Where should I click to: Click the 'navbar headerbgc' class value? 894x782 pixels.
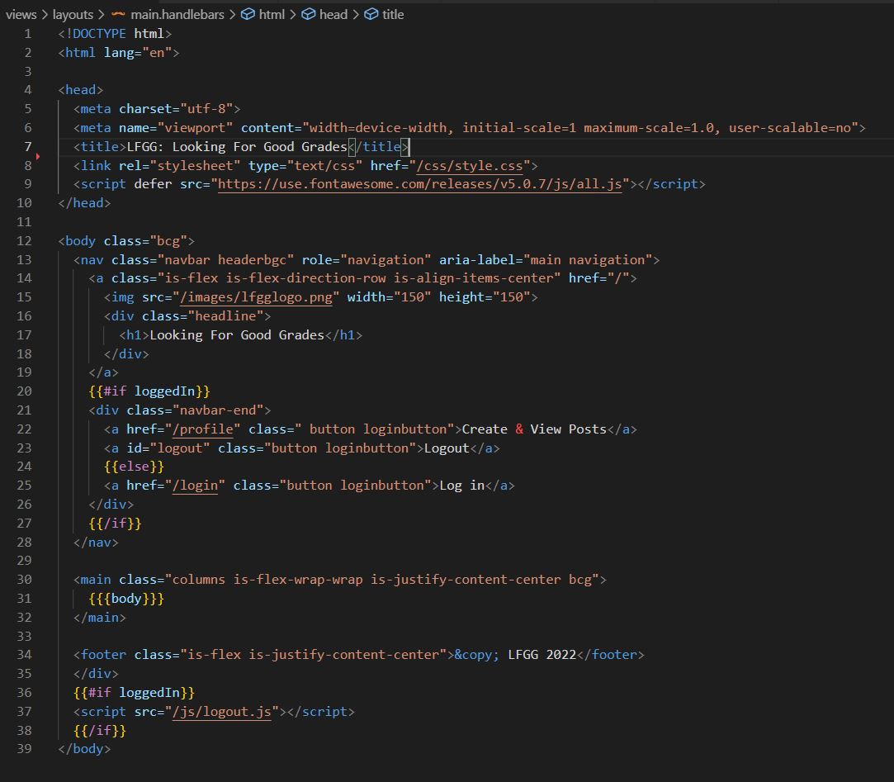(225, 260)
